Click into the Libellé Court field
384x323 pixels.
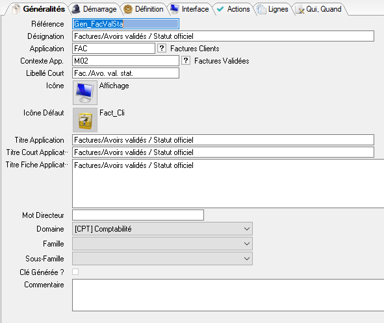[125, 73]
